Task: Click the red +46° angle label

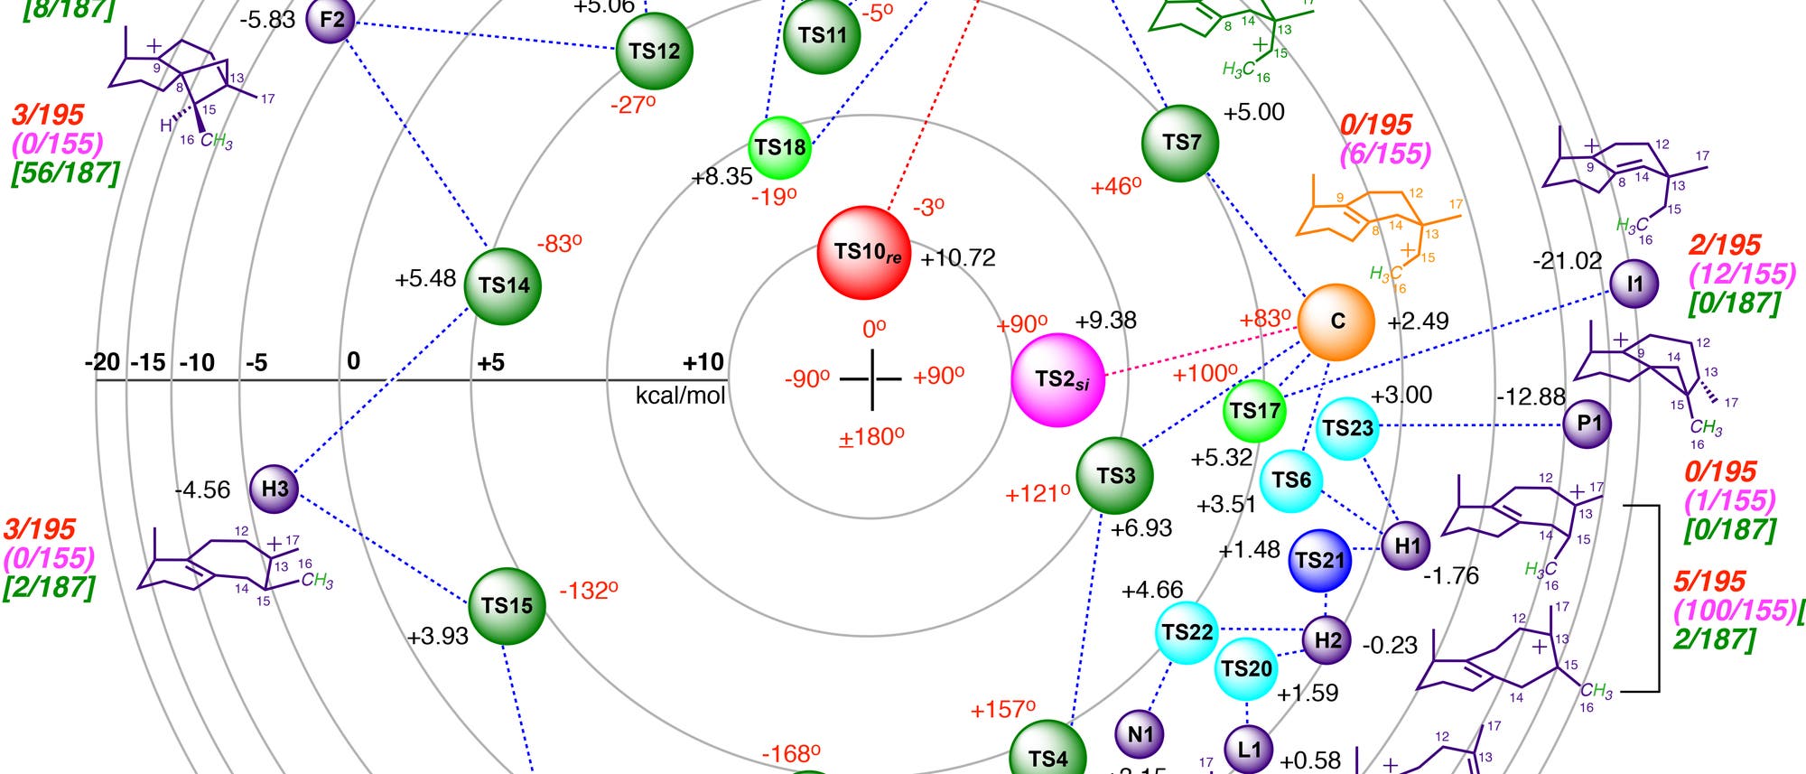Action: pyautogui.click(x=1116, y=187)
